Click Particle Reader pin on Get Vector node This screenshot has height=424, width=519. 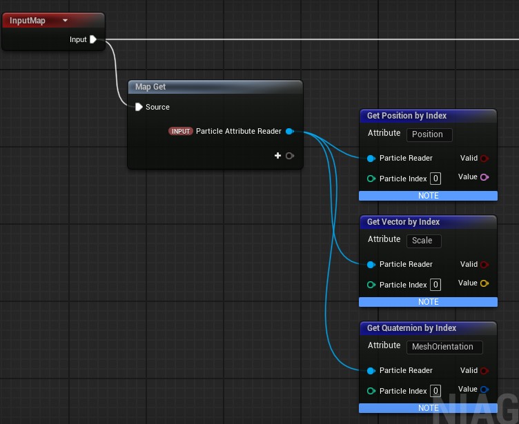click(371, 265)
